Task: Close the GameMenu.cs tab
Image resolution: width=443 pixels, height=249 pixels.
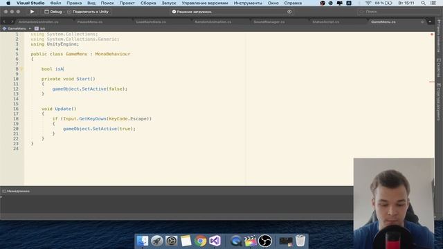Action: coord(422,21)
